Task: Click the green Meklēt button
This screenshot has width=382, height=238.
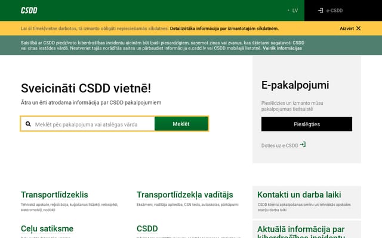Action: click(181, 124)
